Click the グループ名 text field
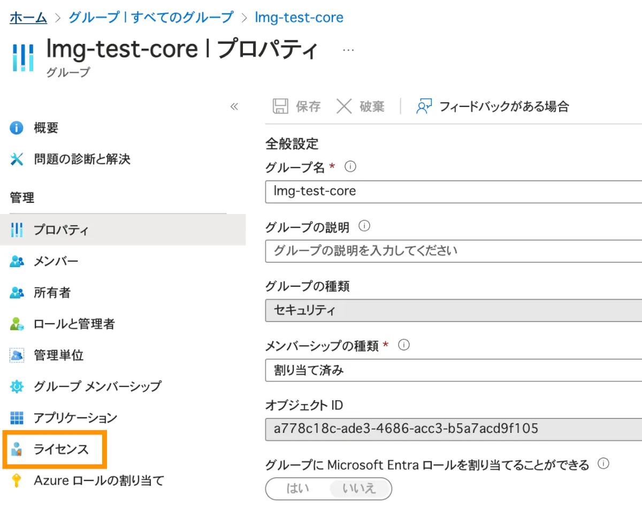The width and height of the screenshot is (642, 511). click(453, 191)
